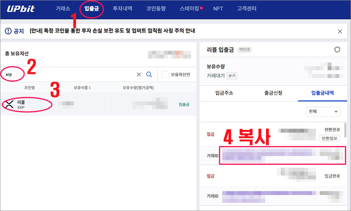
Task: Switch to the 출금신청 tab
Action: click(x=273, y=93)
